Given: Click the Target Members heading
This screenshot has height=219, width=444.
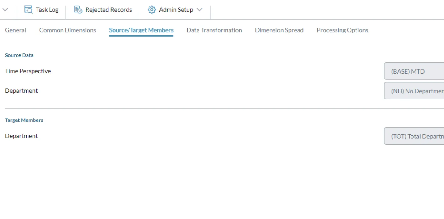Looking at the screenshot, I should 24,120.
